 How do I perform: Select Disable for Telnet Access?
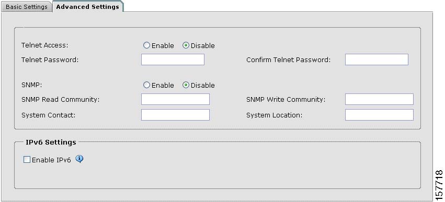point(186,45)
